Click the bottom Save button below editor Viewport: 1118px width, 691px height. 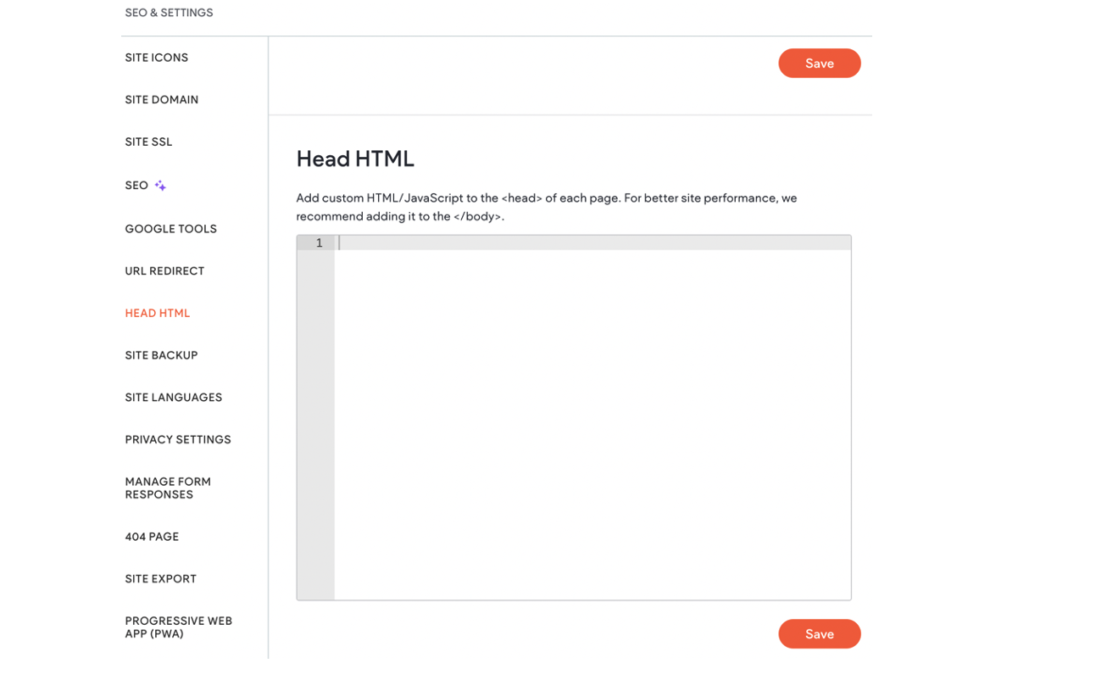pos(820,634)
